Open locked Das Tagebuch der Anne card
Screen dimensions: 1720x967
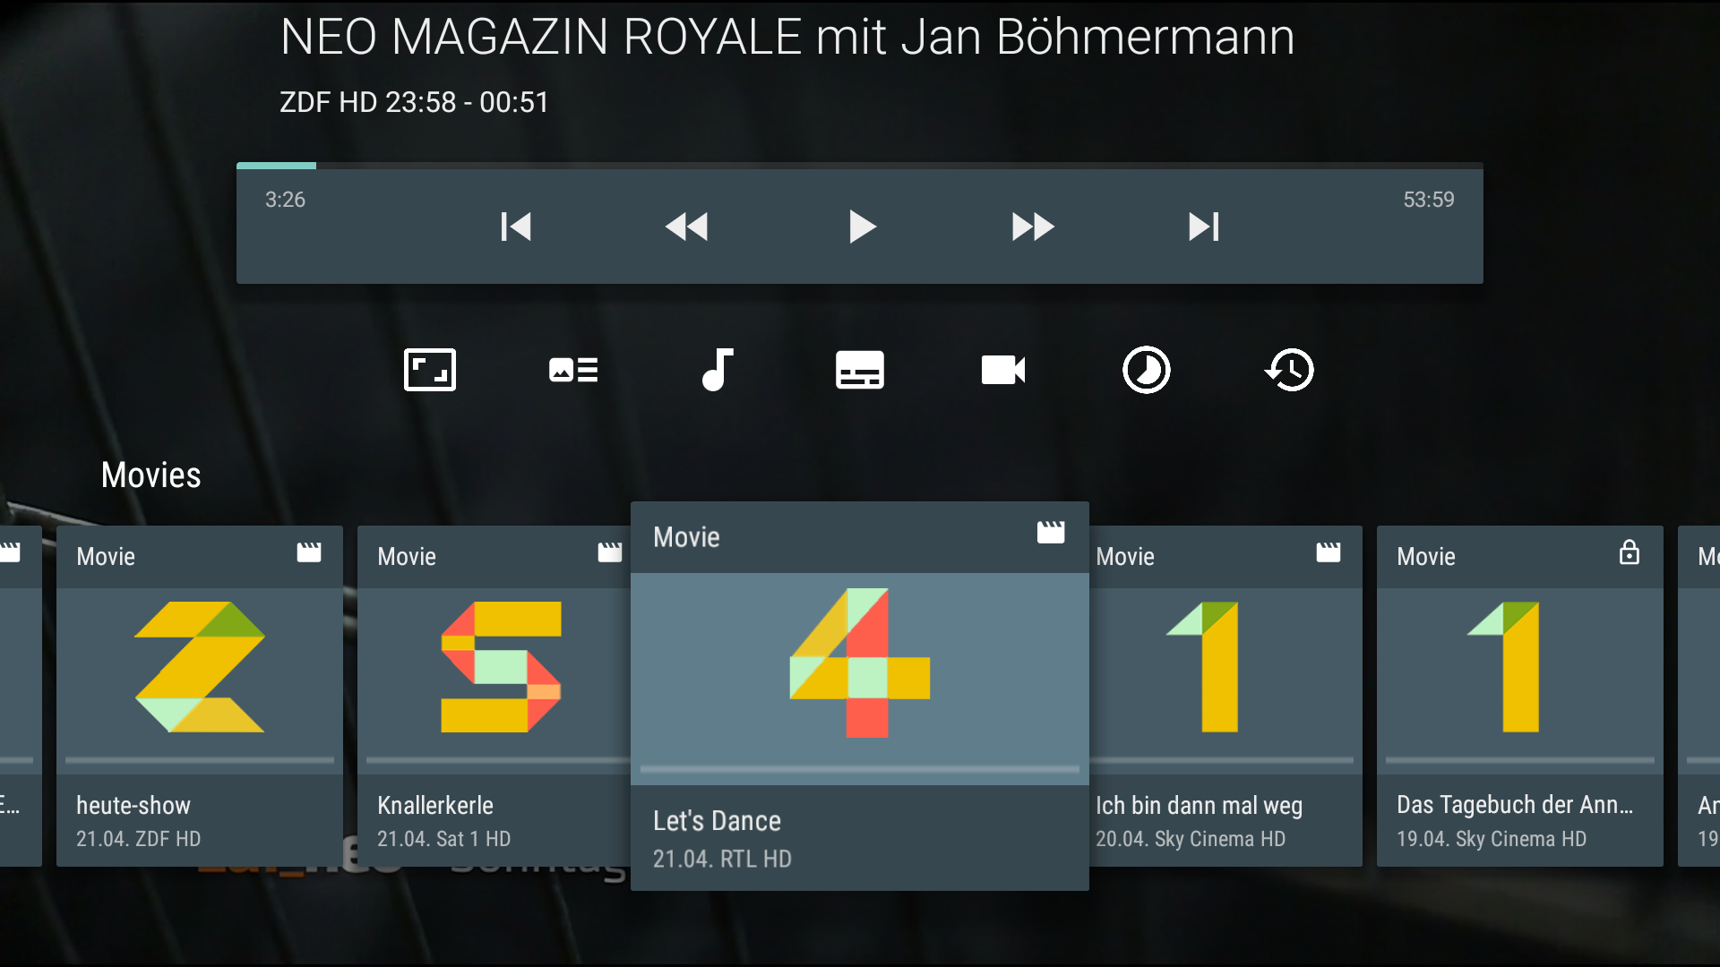point(1519,680)
